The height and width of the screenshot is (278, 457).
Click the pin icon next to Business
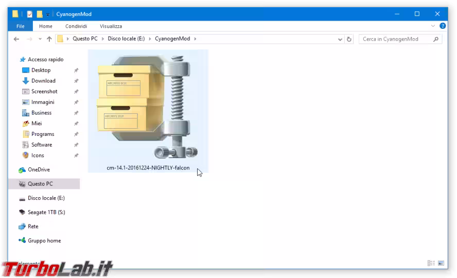76,113
